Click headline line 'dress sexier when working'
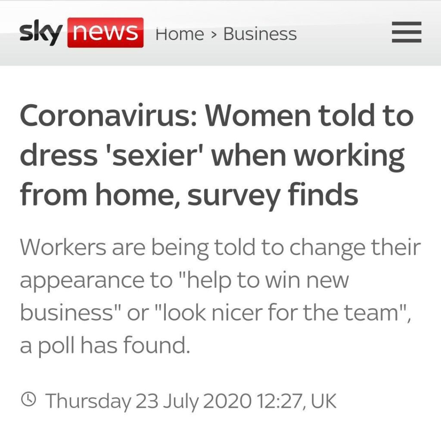Image resolution: width=441 pixels, height=437 pixels. [212, 156]
